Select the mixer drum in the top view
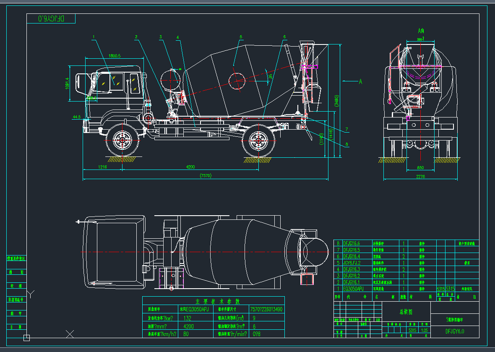 pos(235,252)
